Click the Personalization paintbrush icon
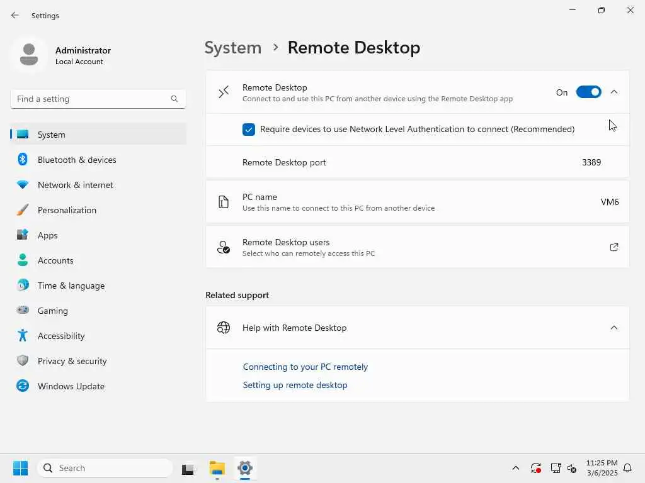The height and width of the screenshot is (483, 645). [23, 210]
